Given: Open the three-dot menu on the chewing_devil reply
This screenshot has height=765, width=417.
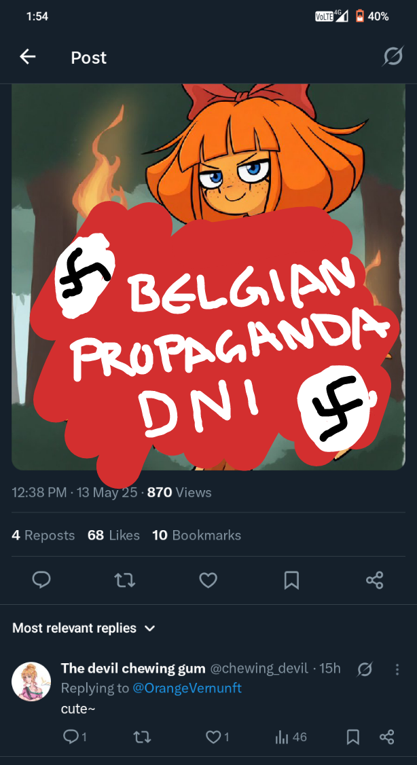Looking at the screenshot, I should (x=397, y=669).
